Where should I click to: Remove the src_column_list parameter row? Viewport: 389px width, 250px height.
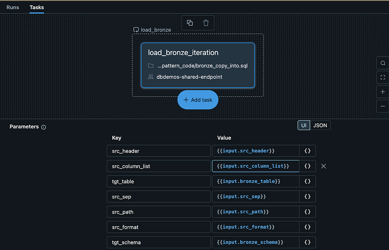coord(324,166)
